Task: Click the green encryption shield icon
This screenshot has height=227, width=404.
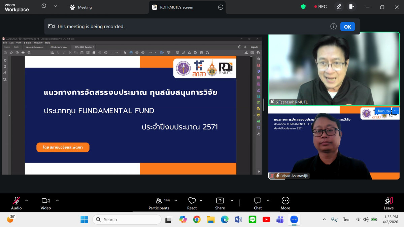Action: pyautogui.click(x=303, y=7)
